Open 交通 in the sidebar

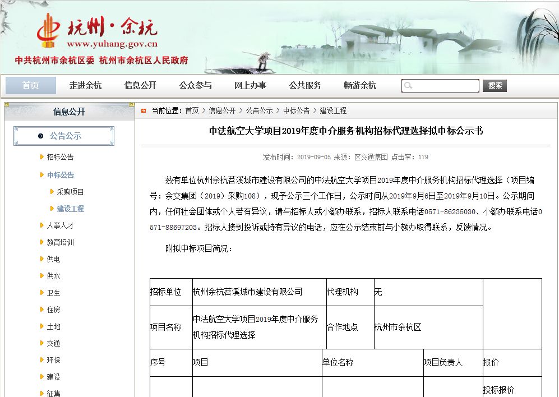pos(53,343)
